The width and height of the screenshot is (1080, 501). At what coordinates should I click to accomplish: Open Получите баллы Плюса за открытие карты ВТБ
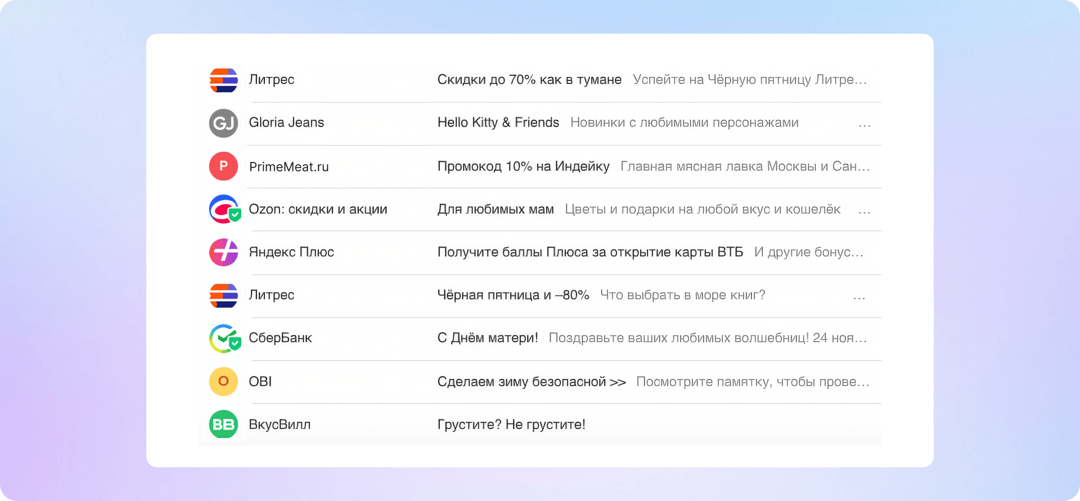coord(590,252)
